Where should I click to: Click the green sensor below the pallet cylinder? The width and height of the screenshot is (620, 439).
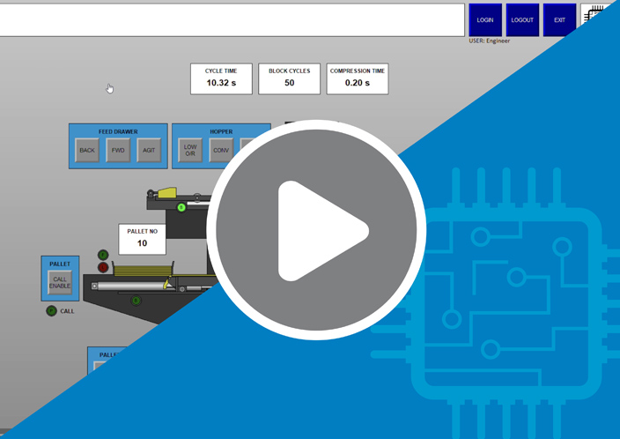click(136, 301)
